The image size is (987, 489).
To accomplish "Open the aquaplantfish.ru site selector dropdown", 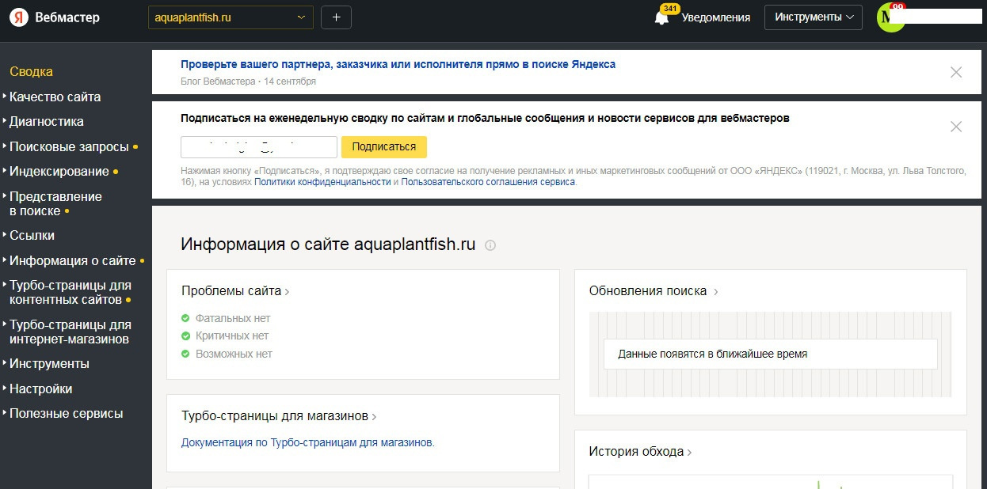I will (231, 17).
